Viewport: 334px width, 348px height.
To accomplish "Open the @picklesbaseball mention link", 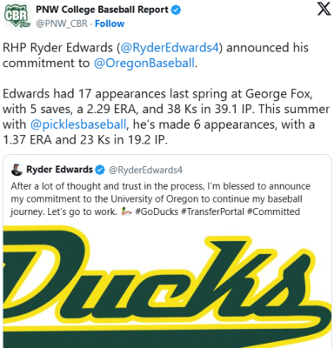I will coord(78,124).
